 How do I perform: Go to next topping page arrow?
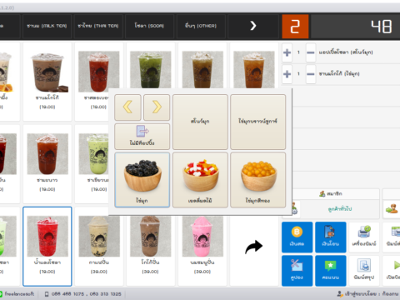157,107
